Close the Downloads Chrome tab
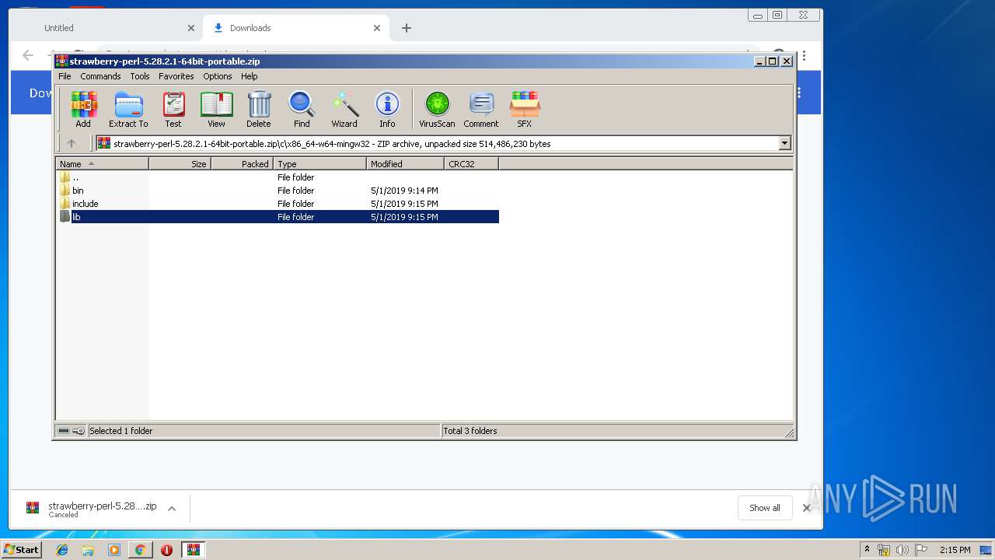The image size is (995, 560). click(377, 28)
